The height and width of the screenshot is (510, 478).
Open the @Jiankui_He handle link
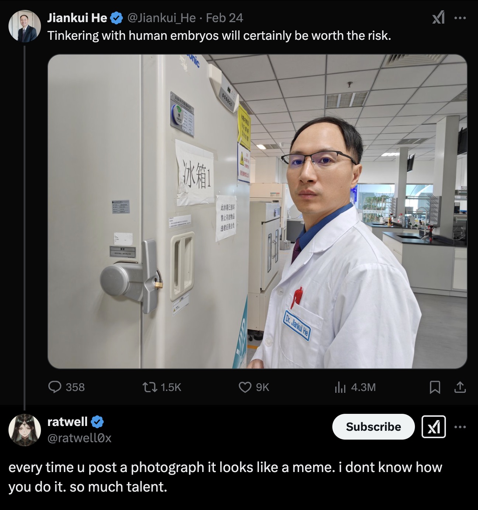pyautogui.click(x=161, y=18)
